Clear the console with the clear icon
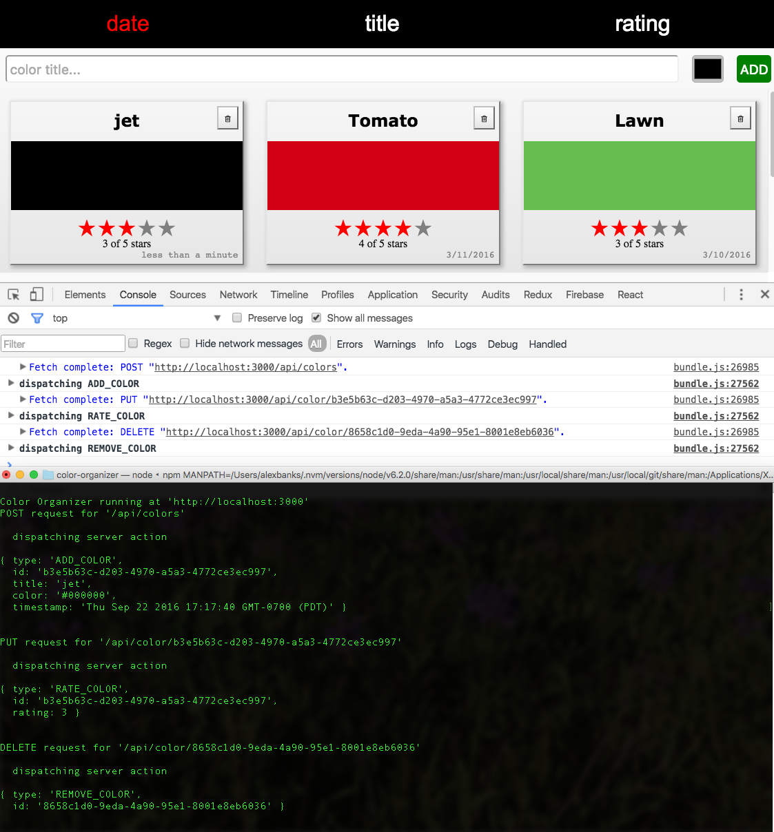Screen dimensions: 774x832 click(x=14, y=318)
